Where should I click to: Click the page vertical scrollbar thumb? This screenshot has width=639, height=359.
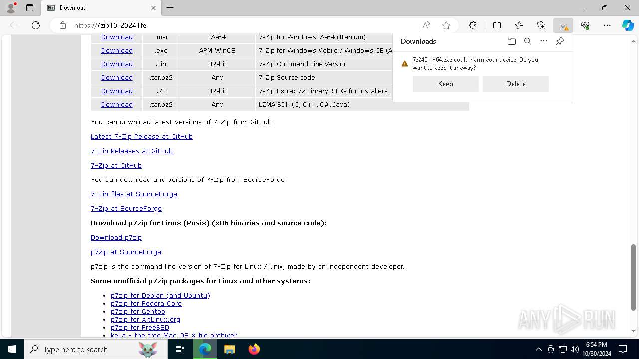[x=634, y=277]
